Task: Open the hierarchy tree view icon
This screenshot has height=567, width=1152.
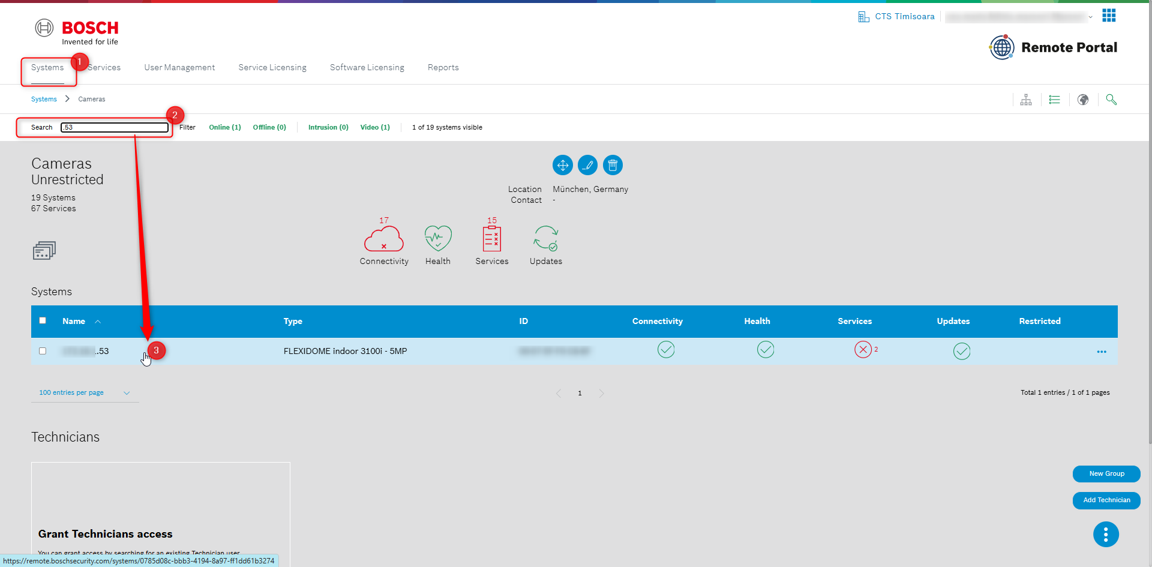Action: point(1026,100)
